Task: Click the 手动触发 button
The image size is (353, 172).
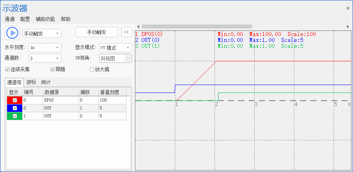Action: coord(97,32)
